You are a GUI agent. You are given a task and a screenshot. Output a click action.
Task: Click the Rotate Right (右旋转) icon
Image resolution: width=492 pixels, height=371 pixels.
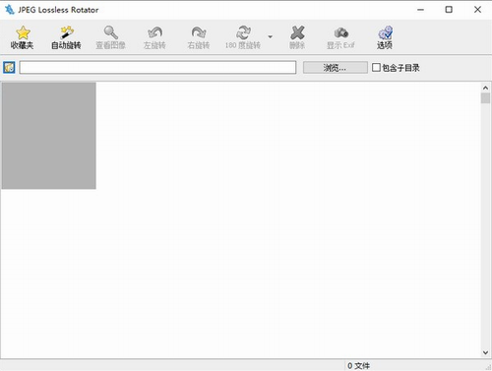pyautogui.click(x=199, y=32)
